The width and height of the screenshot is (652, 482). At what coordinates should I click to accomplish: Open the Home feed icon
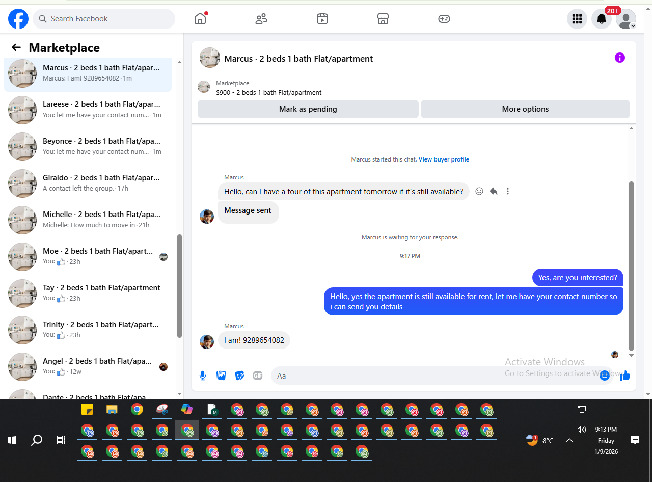[200, 19]
